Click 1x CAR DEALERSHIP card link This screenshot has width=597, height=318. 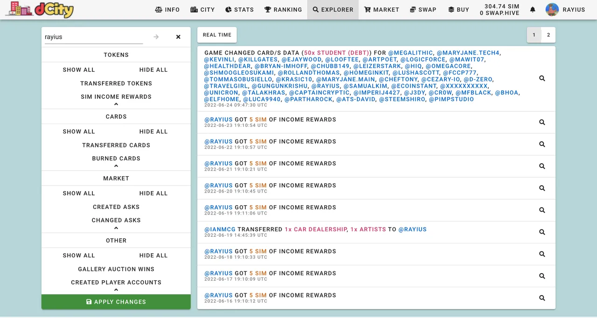pyautogui.click(x=316, y=229)
